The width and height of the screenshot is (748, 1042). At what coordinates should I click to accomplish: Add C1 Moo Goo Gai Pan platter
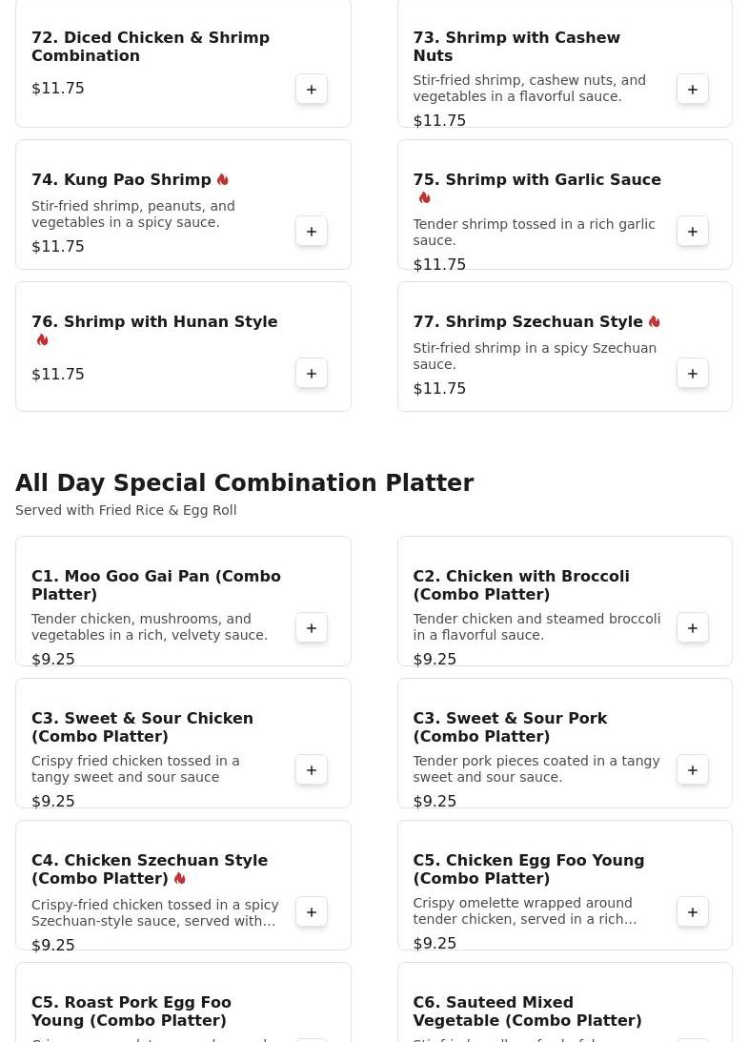tap(312, 628)
